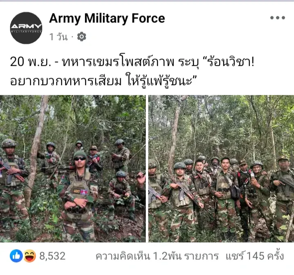The width and height of the screenshot is (294, 275).
Task: Click the ARMY logo text in avatar
Action: [x=26, y=26]
